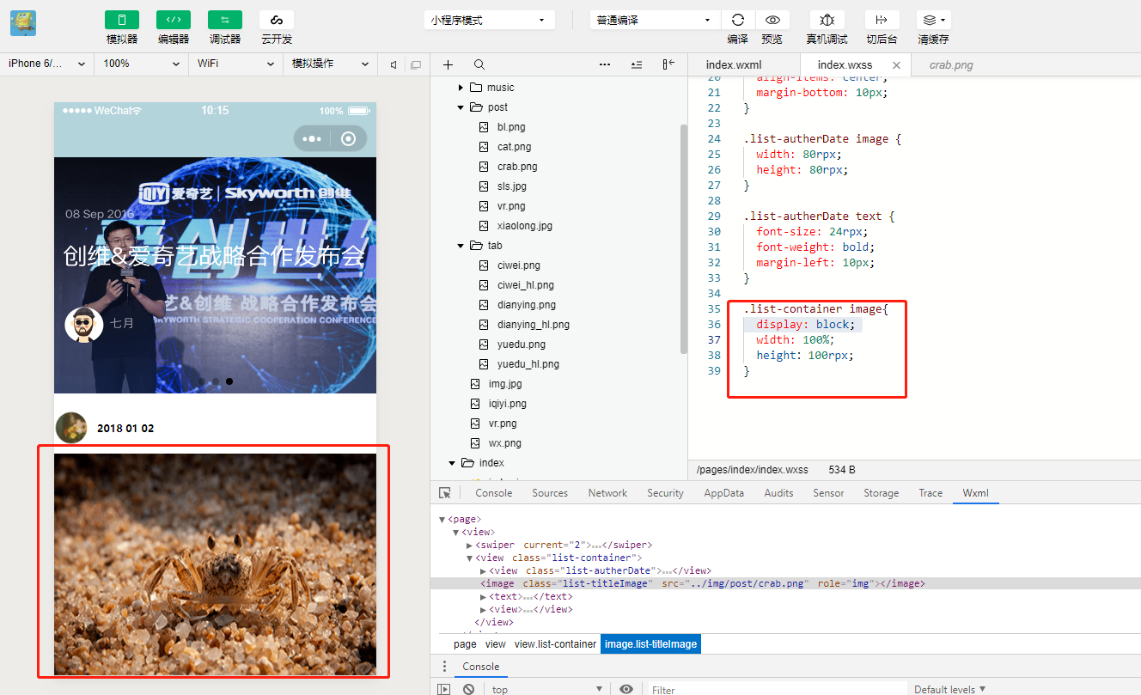
Task: Toggle the 编辑器 editor panel
Action: tap(174, 20)
